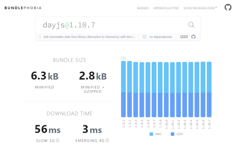
Task: Click the 1.9.2 version label under chart
Action: [124, 124]
